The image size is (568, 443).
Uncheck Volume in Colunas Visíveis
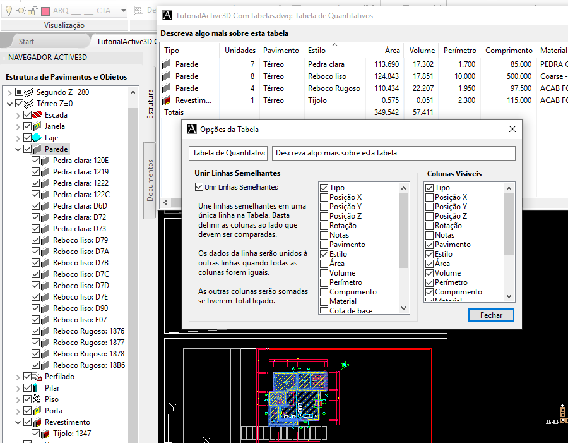point(430,273)
